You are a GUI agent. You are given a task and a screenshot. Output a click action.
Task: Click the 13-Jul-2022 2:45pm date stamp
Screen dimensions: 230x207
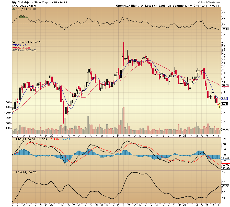(24, 6)
